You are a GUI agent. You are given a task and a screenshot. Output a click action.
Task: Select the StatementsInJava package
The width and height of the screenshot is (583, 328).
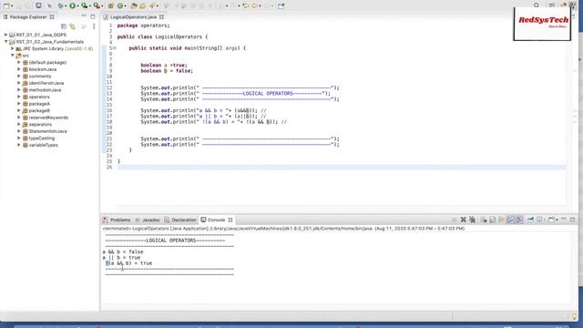click(47, 131)
